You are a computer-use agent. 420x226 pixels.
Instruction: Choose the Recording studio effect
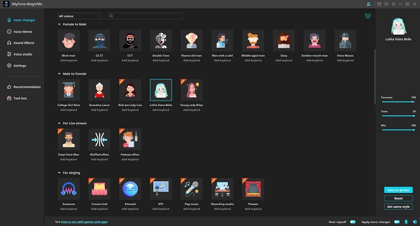pos(222,189)
